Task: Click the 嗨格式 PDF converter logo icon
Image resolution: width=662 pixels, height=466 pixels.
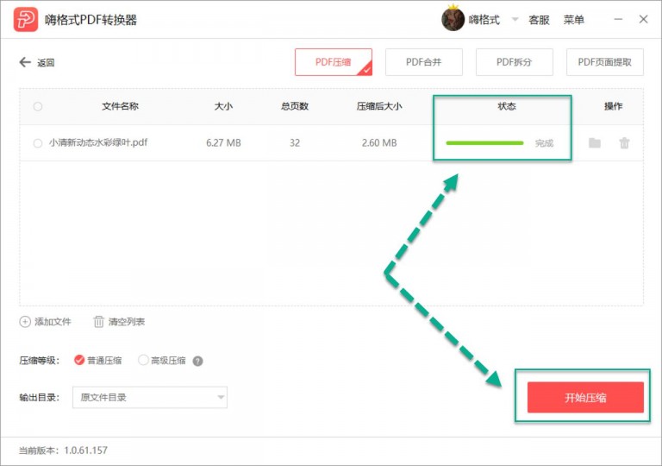Action: (26, 20)
